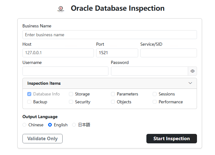215x155 pixels.
Task: Select Chinese output language
Action: (x=24, y=125)
